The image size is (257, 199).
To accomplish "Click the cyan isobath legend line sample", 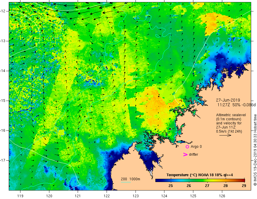I will 126,182.
